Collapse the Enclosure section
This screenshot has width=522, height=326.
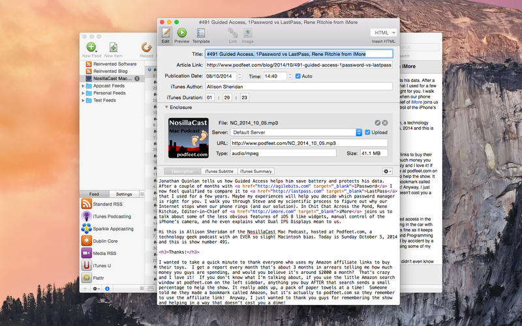166,106
